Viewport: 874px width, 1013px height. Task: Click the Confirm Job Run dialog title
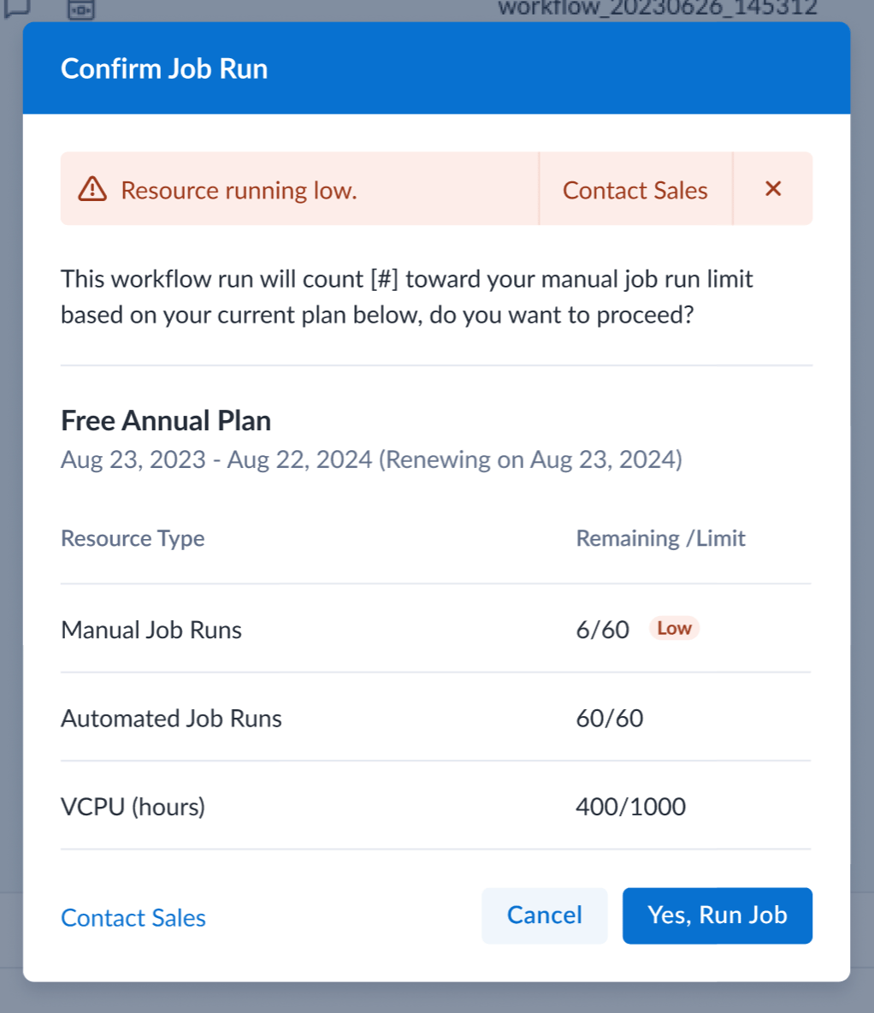click(x=164, y=68)
